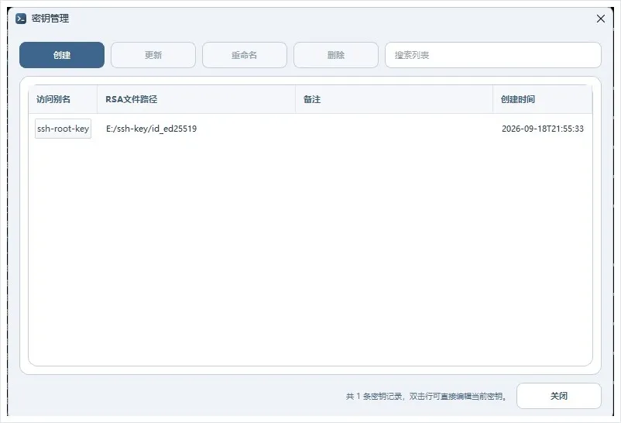Click the 创建 (create) button
Image resolution: width=621 pixels, height=423 pixels.
62,55
